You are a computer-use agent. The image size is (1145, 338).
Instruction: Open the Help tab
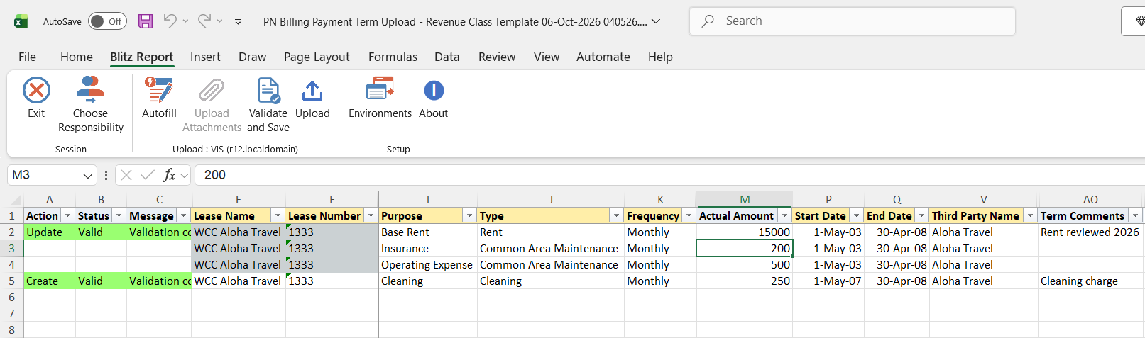tap(660, 57)
